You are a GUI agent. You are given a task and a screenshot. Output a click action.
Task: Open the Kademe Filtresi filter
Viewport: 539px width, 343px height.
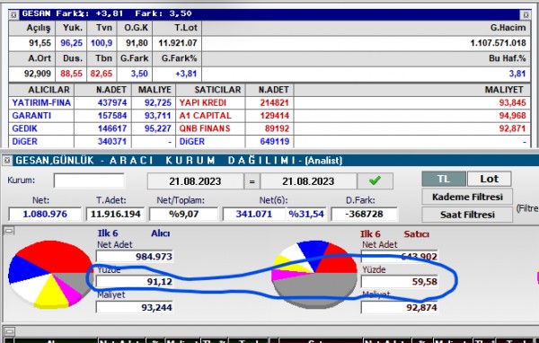[x=467, y=197]
